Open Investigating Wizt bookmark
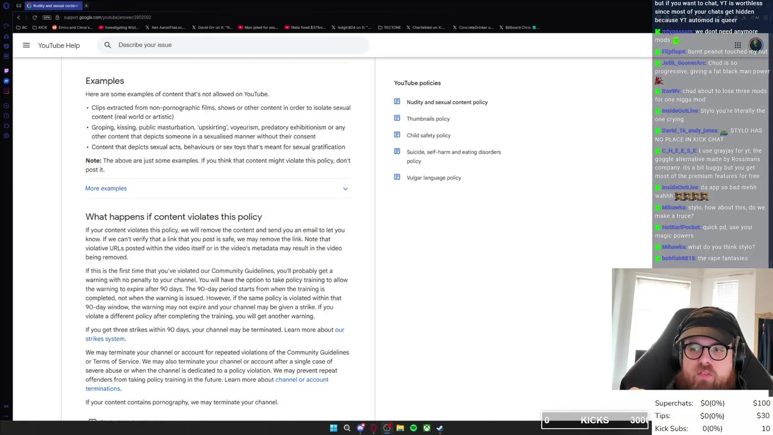This screenshot has width=773, height=435. [118, 27]
